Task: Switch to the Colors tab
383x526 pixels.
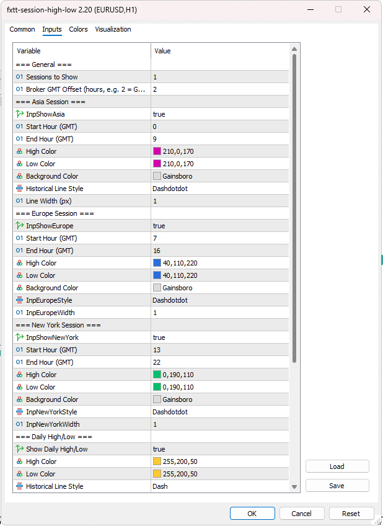Action: [78, 29]
